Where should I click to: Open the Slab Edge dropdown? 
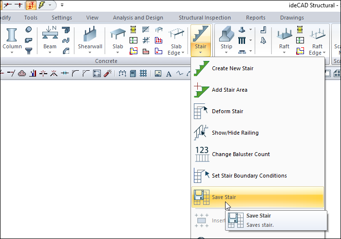click(174, 53)
